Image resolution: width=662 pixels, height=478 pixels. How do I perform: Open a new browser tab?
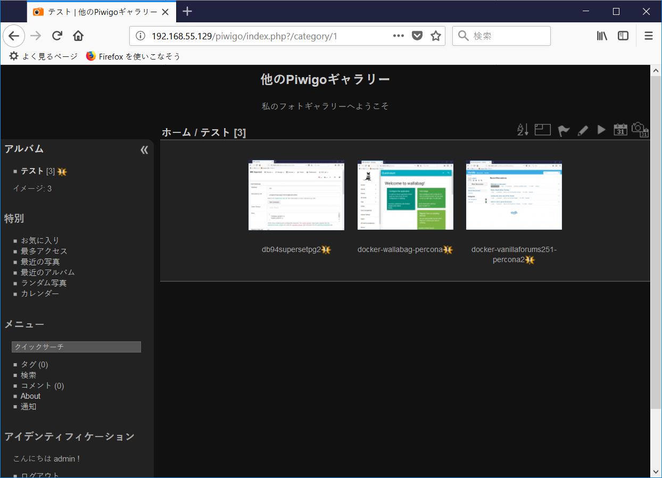tap(187, 11)
